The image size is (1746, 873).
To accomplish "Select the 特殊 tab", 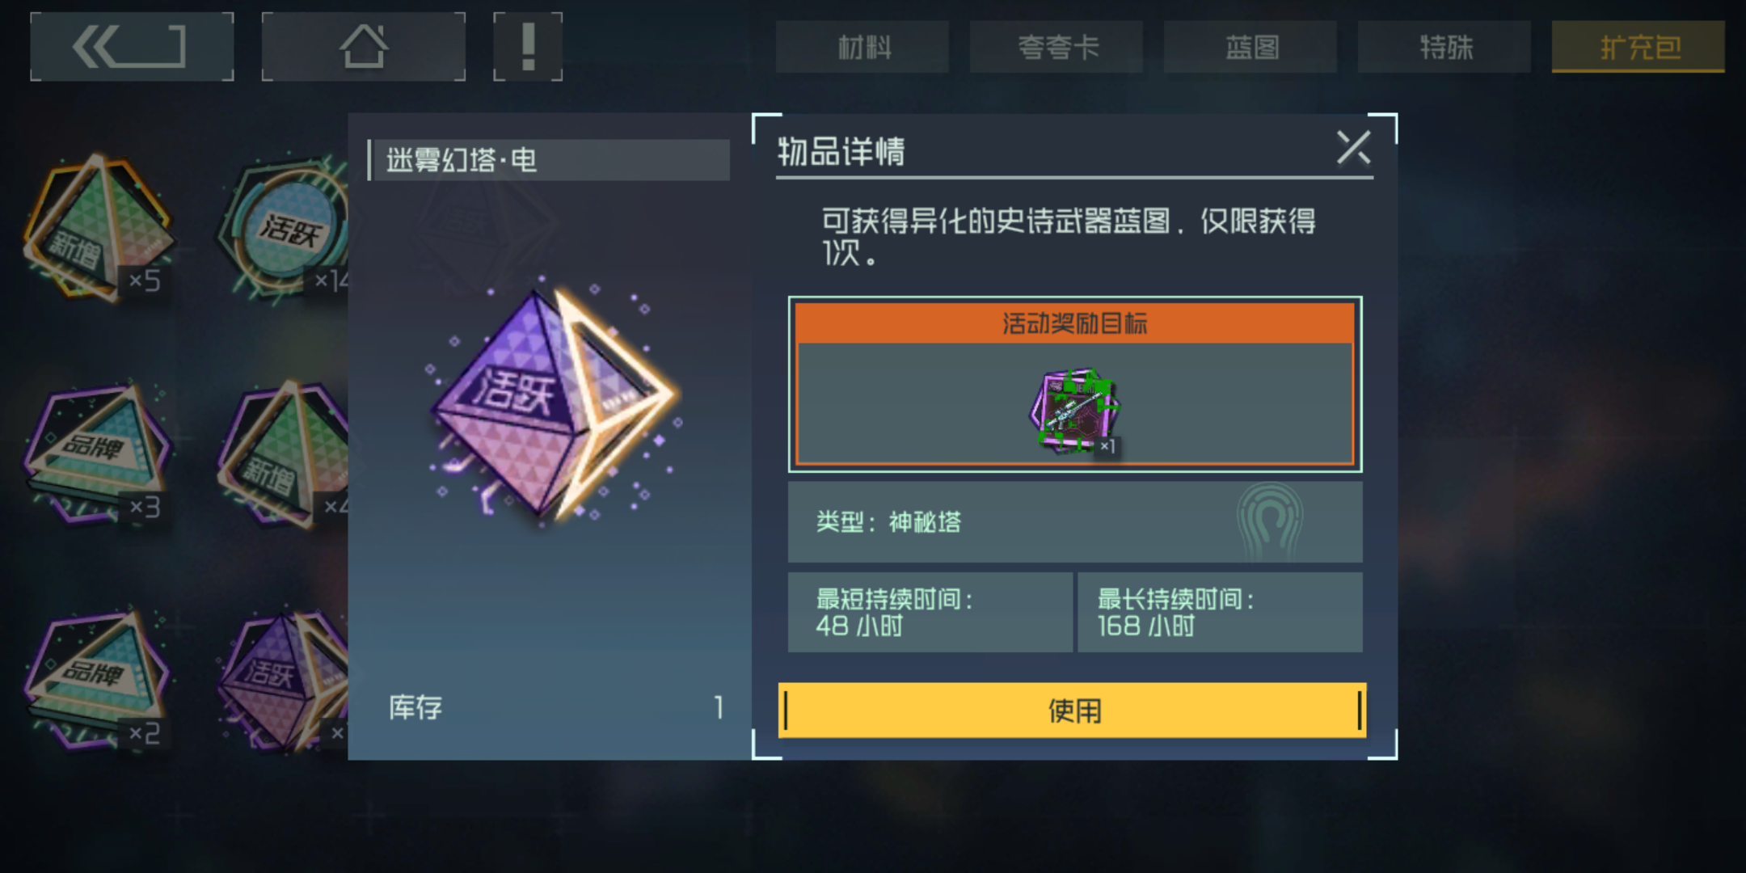I will pyautogui.click(x=1444, y=47).
